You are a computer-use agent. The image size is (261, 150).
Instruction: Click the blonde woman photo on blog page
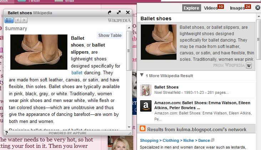pos(121,143)
